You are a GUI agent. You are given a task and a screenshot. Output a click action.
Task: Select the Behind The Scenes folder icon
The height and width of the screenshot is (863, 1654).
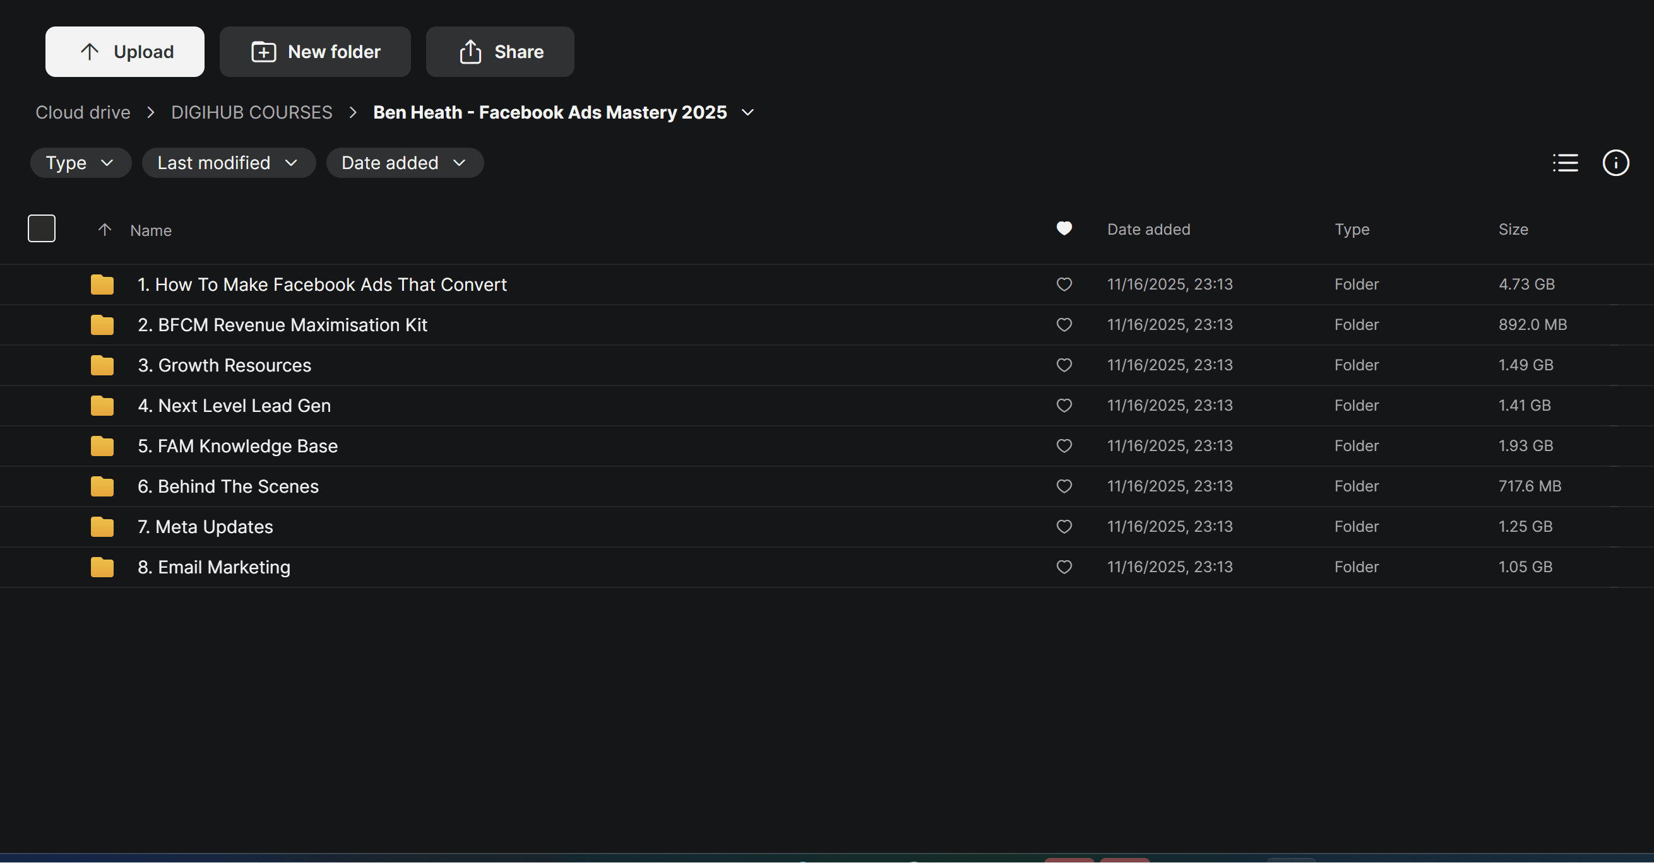point(102,486)
